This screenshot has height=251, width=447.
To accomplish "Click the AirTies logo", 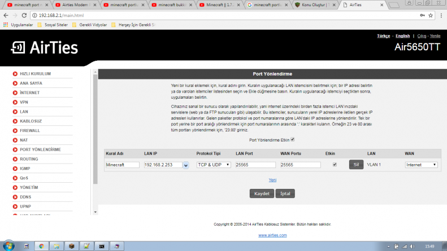I will point(45,47).
